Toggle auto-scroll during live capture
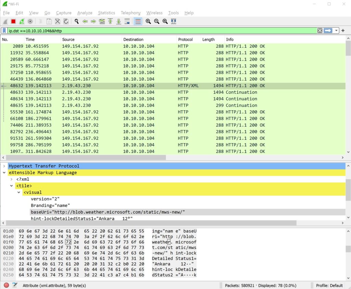Image resolution: width=351 pixels, height=289 pixels. pyautogui.click(x=127, y=22)
